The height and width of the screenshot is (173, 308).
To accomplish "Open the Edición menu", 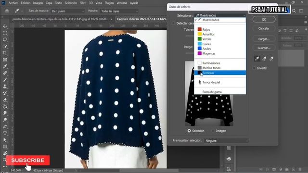I will [x=26, y=3].
